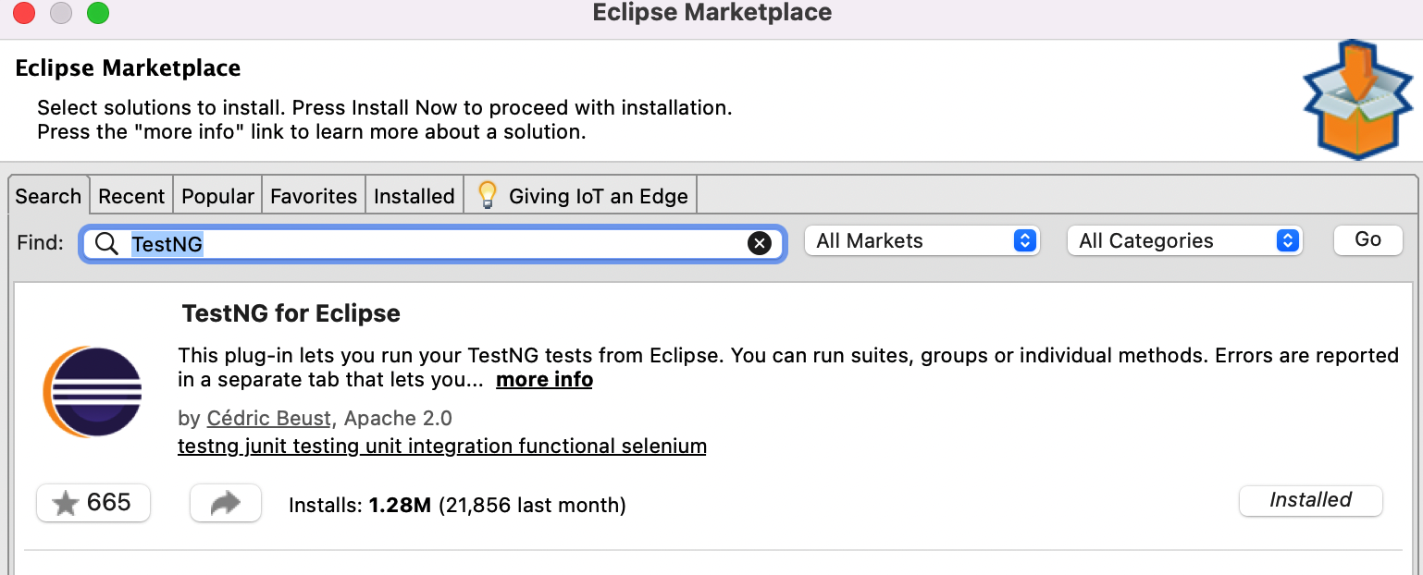Expand the All Categories dropdown
Viewport: 1423px width, 575px height.
(1184, 241)
